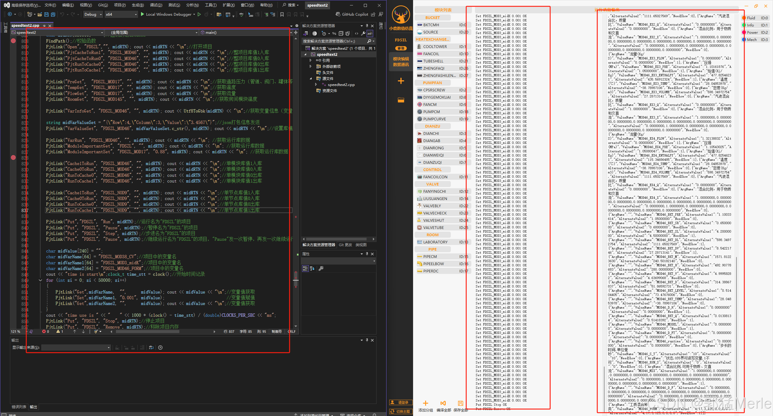Toggle the Info ID:1 green indicator

744,25
